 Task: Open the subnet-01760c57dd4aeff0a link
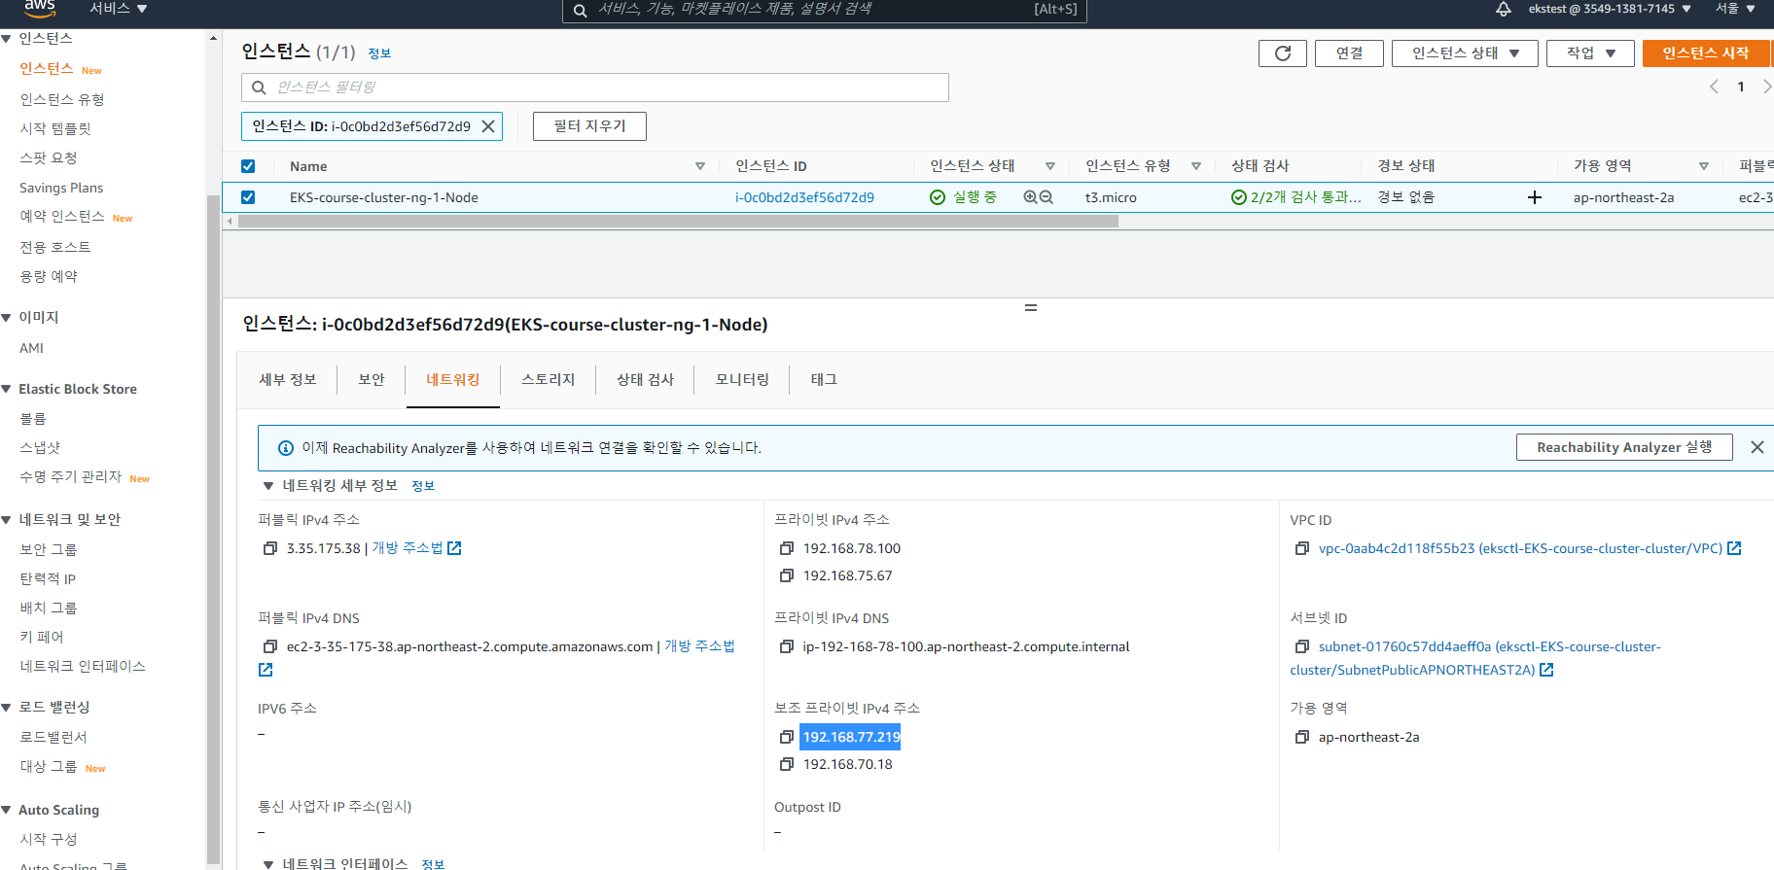coord(1475,658)
